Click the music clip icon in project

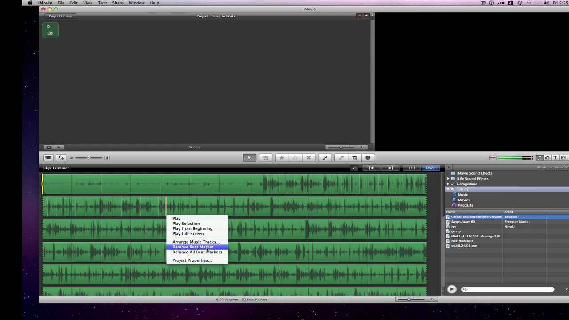tap(50, 30)
